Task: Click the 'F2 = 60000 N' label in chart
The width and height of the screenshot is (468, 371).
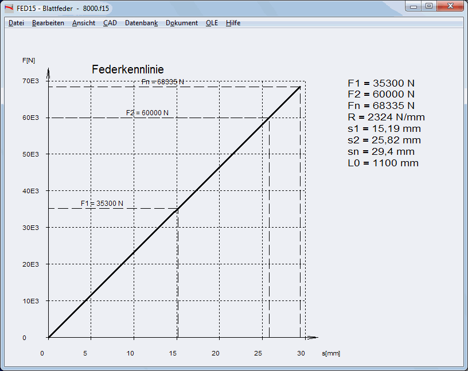Action: (x=147, y=113)
